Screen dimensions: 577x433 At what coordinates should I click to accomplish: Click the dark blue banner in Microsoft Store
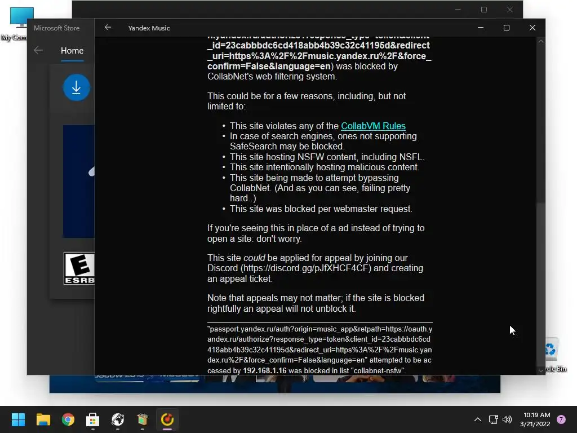[x=79, y=182]
